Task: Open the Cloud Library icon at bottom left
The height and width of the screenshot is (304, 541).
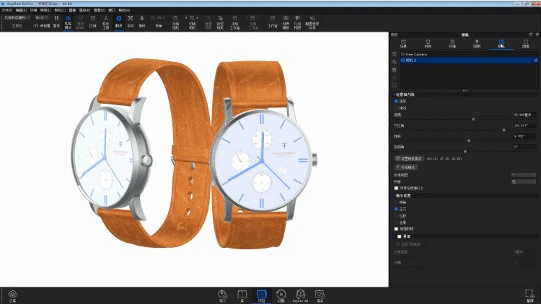Action: click(12, 296)
